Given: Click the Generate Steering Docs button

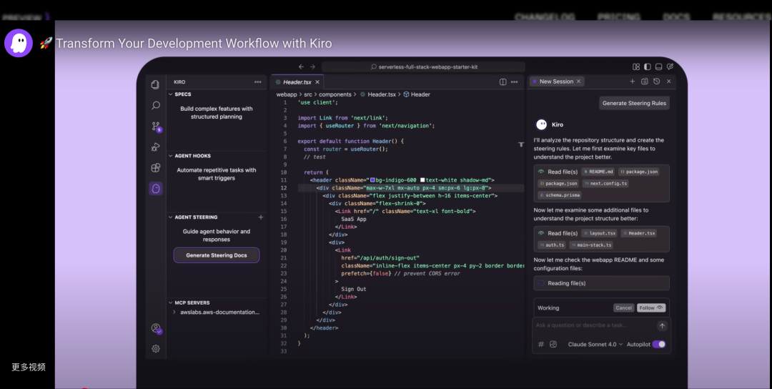Looking at the screenshot, I should [216, 255].
